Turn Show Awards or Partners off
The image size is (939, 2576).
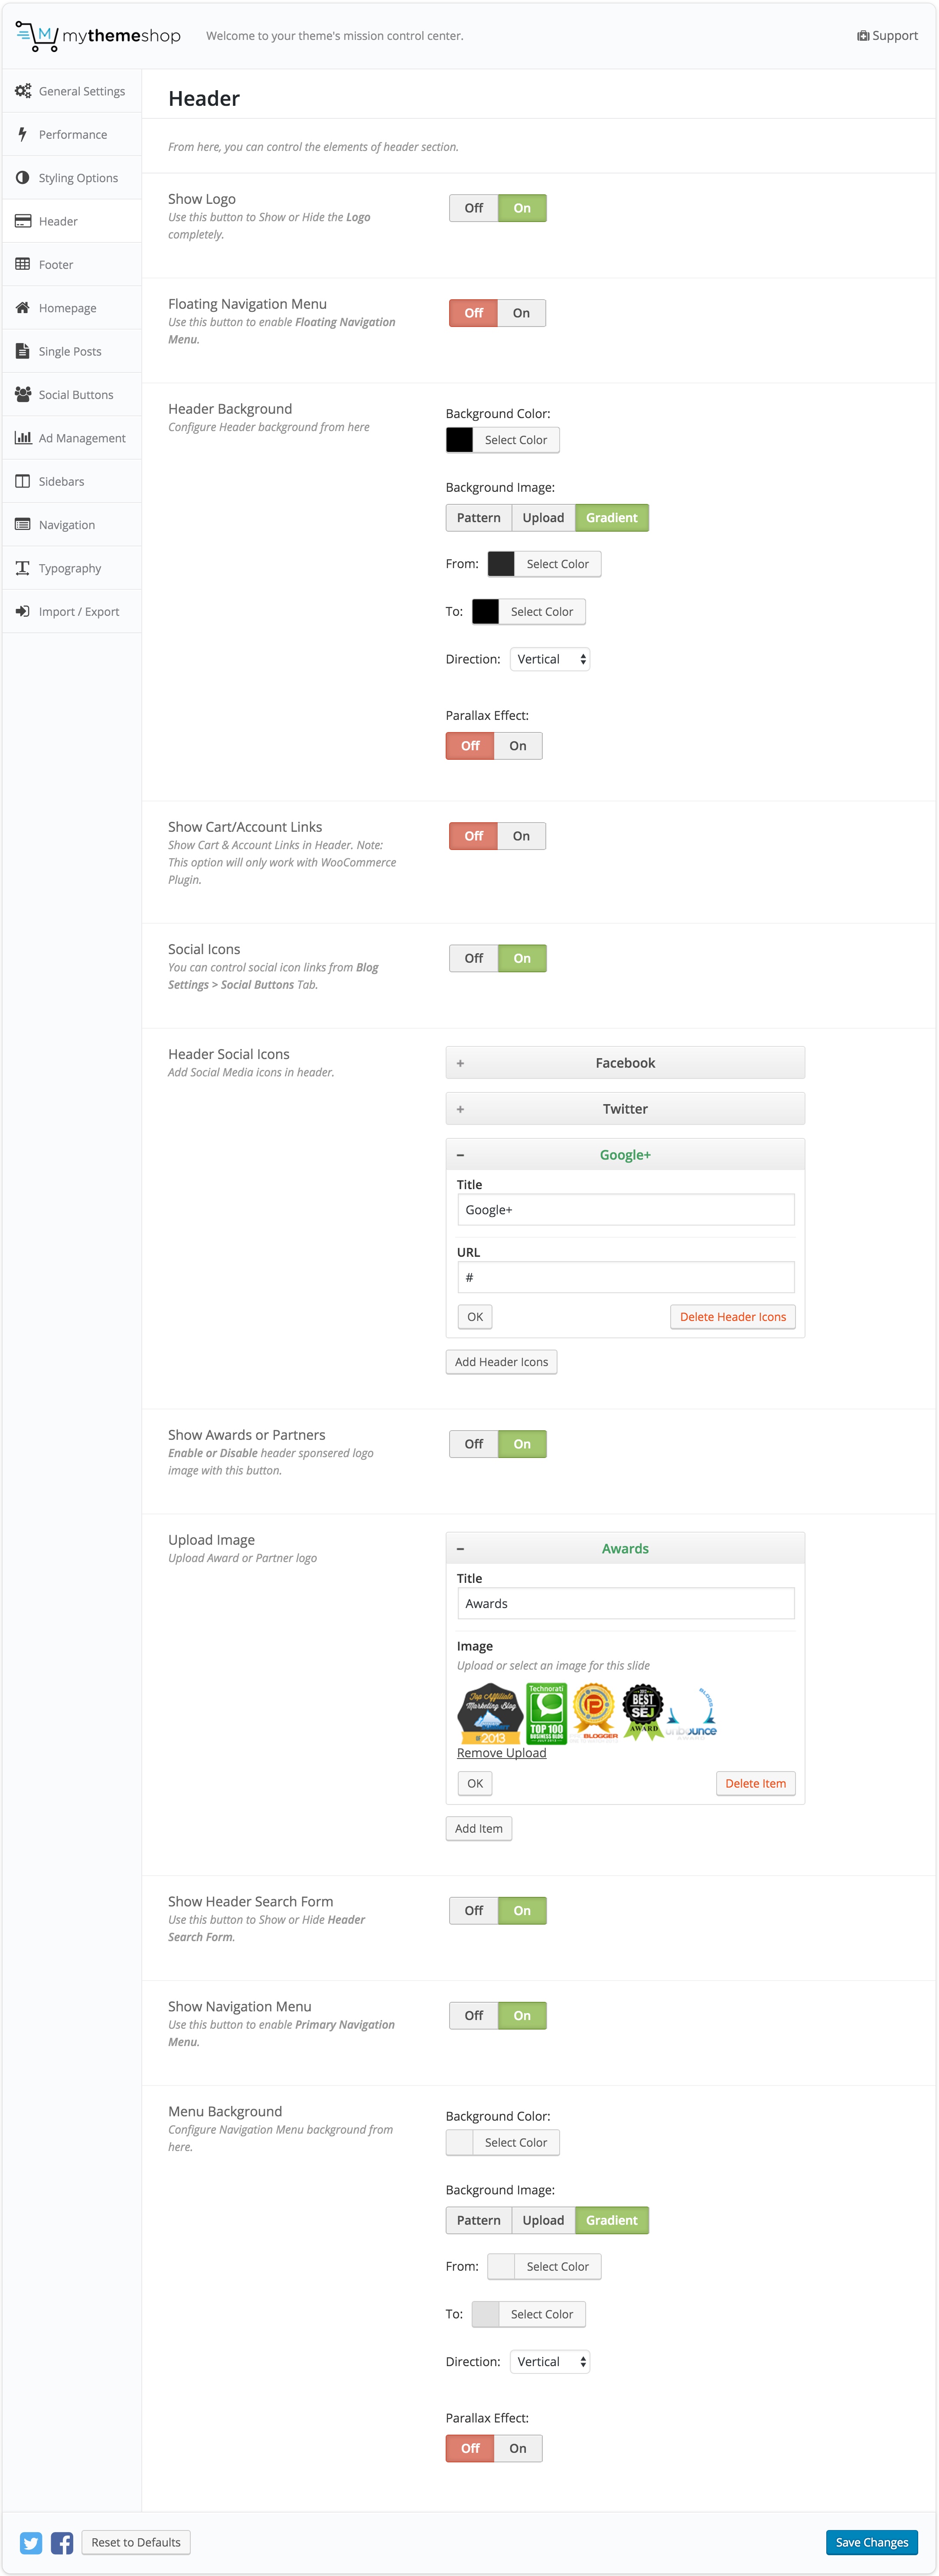point(473,1444)
